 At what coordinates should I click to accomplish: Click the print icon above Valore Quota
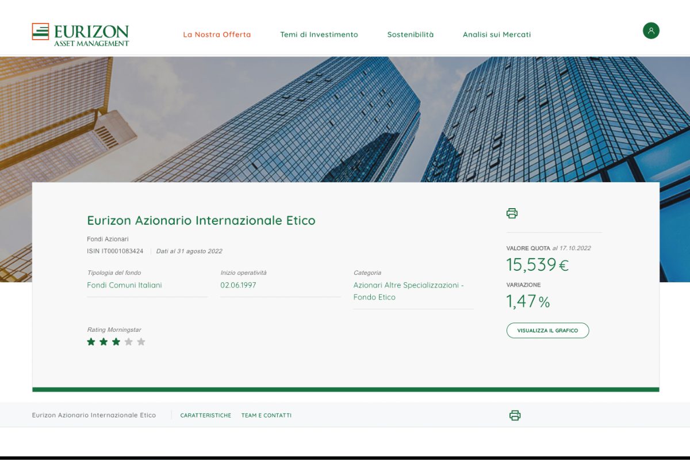coord(512,213)
